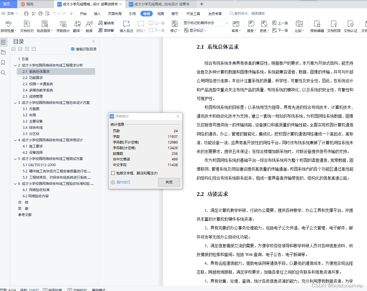
Task: Close the word count dialog via 关闭
Action: (x=169, y=182)
